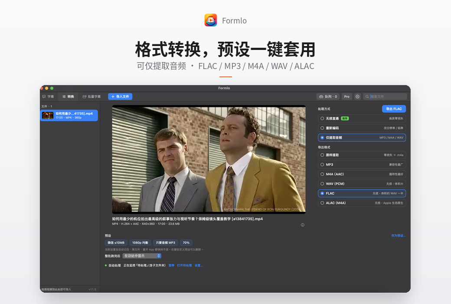Screen dimensions: 451x304
Task: Focus the 搜索文件 search field
Action: click(x=385, y=96)
